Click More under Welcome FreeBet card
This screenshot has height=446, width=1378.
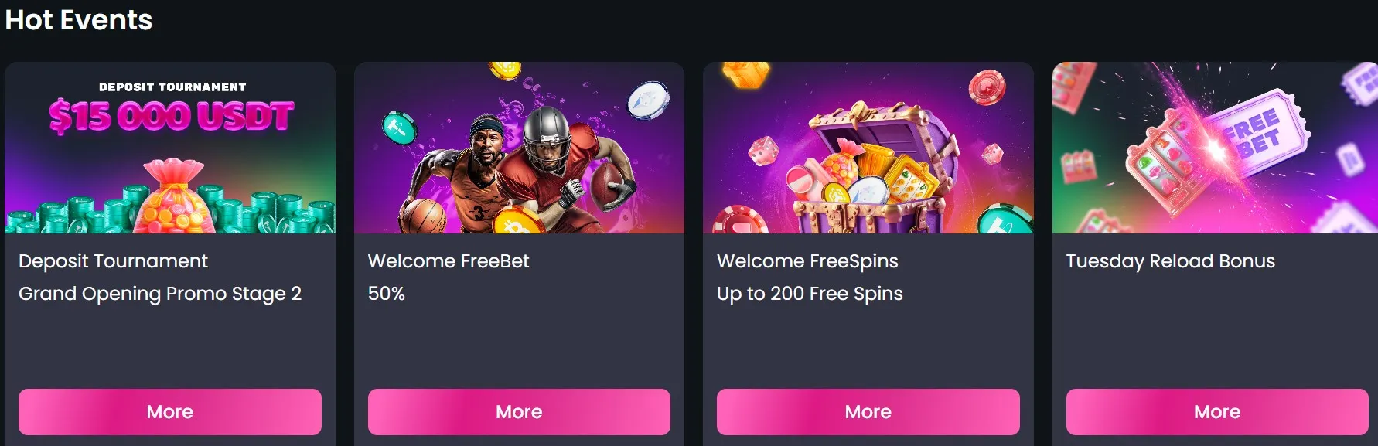click(519, 412)
